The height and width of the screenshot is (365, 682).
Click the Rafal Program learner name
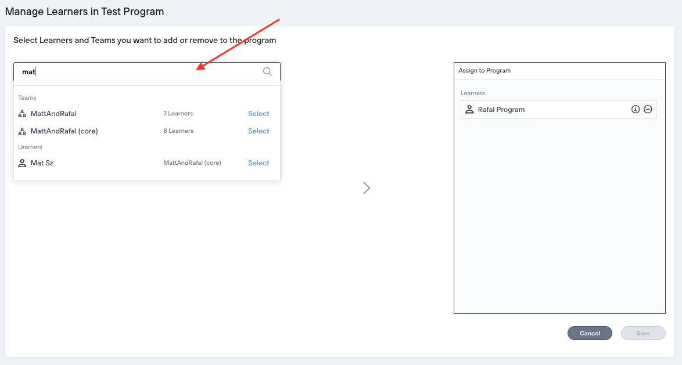501,110
